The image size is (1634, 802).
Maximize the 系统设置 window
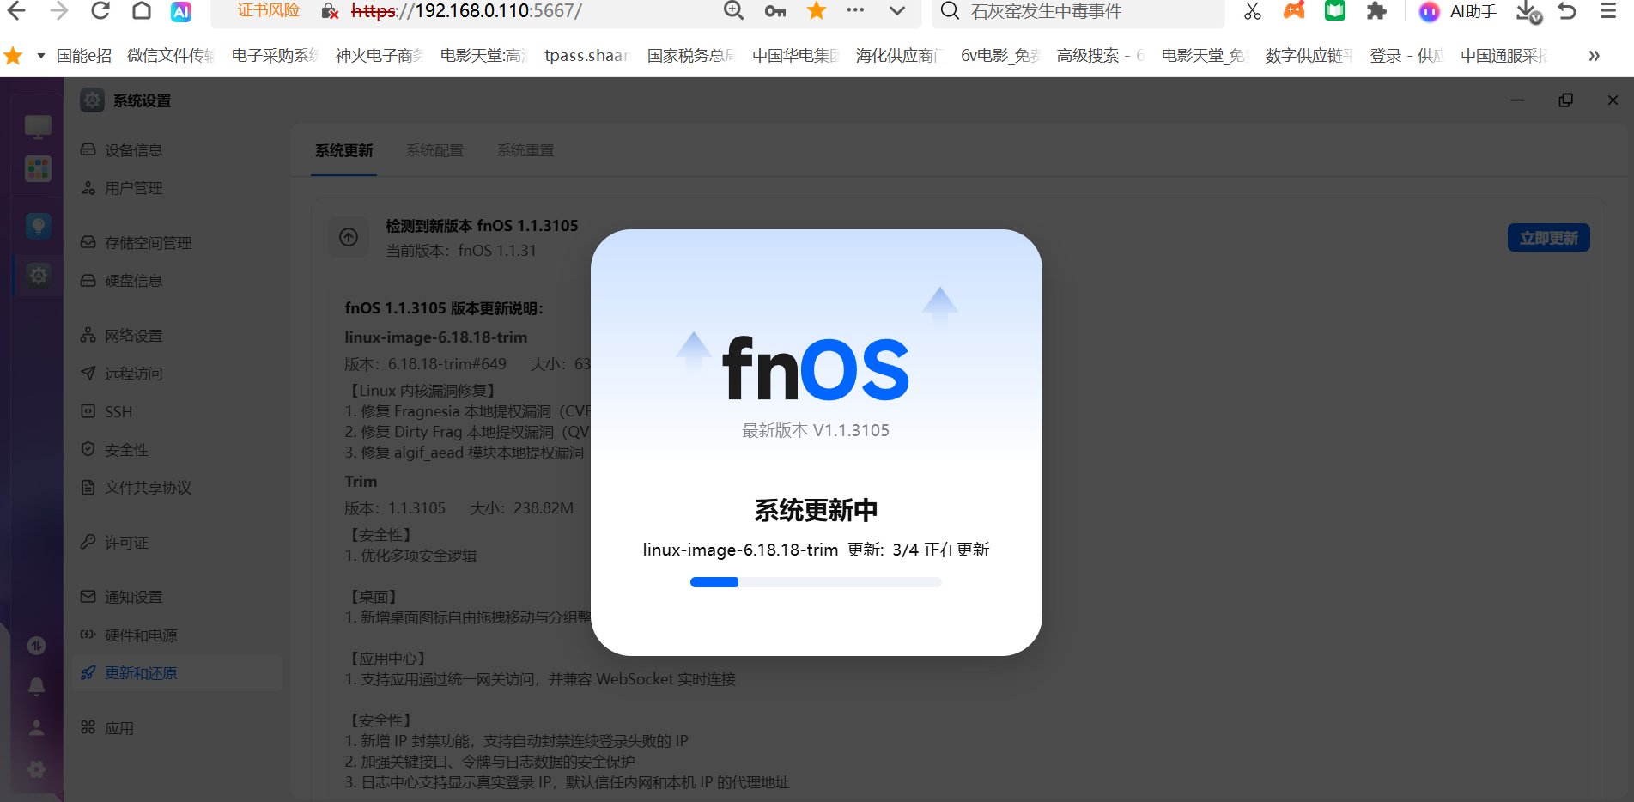pos(1565,100)
